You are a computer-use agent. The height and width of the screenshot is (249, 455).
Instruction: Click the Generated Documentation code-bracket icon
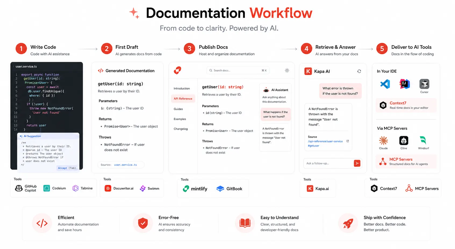[101, 71]
